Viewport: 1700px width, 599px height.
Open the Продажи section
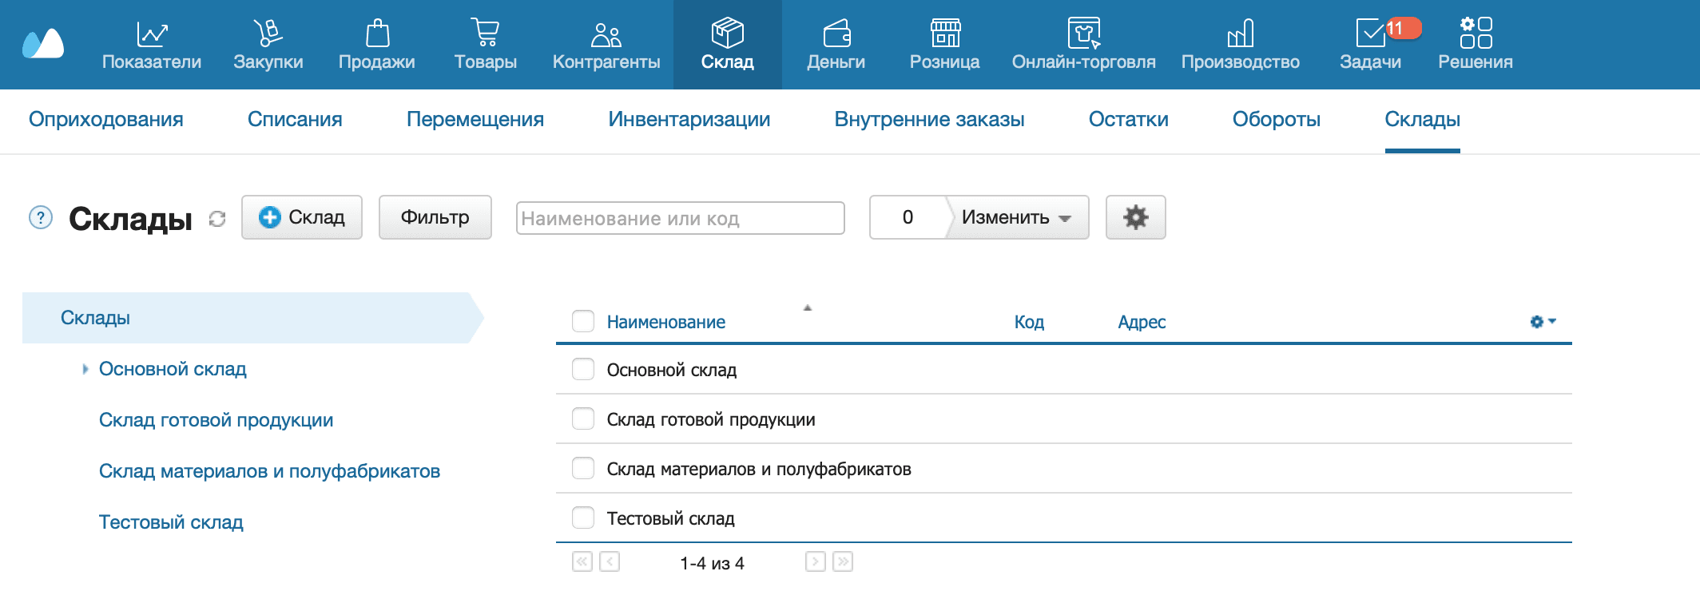click(x=377, y=45)
